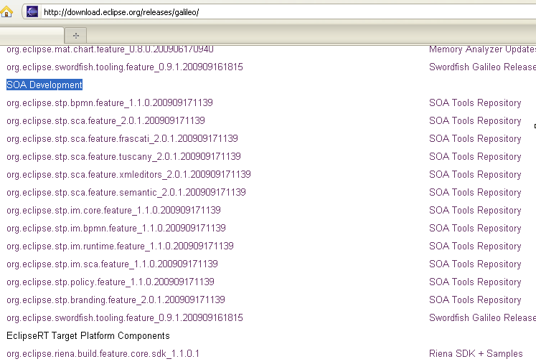The width and height of the screenshot is (536, 364).
Task: Click the highlighted SOA Development heading
Action: tap(44, 85)
